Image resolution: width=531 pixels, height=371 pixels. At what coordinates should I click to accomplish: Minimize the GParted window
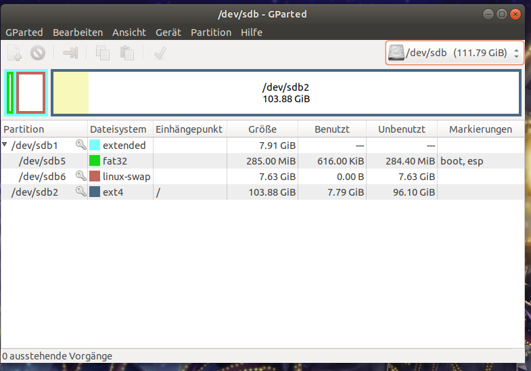pos(488,14)
